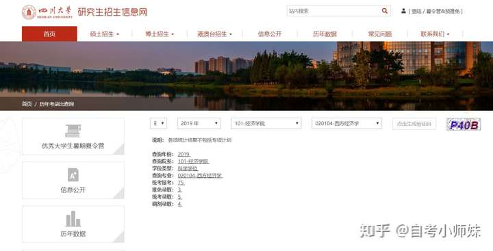Click the 登陆 login link
The height and width of the screenshot is (251, 493).
416,12
